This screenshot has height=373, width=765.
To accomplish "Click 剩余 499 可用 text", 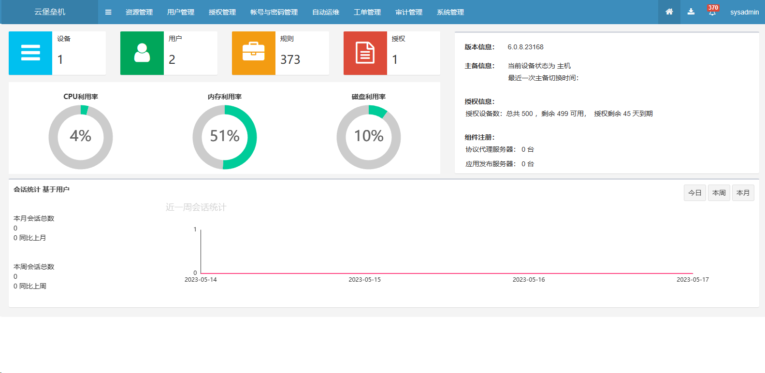I will [563, 114].
